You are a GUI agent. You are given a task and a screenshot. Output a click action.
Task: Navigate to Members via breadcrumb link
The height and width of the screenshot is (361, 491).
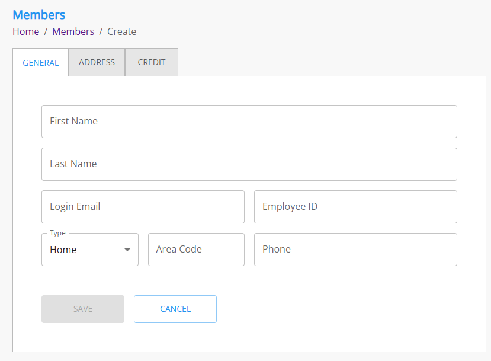(73, 31)
